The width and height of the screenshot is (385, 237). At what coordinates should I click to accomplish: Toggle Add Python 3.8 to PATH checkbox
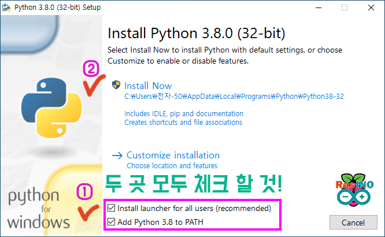(x=111, y=222)
